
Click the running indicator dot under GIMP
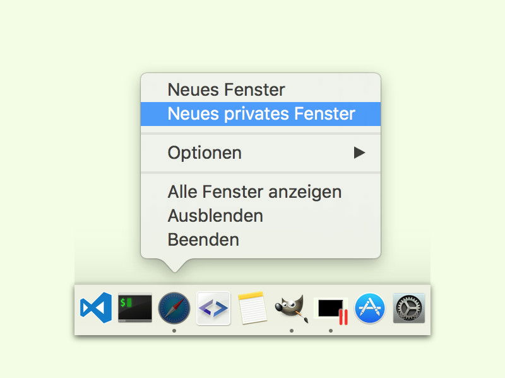coord(292,331)
